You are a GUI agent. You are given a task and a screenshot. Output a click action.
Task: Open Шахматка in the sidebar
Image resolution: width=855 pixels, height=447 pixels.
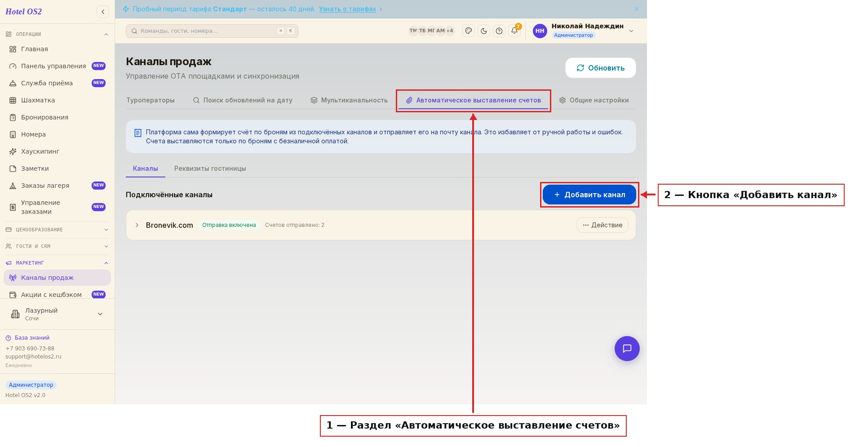tap(57, 100)
